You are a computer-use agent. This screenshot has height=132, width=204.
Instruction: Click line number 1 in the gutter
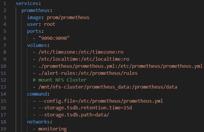point(5,3)
